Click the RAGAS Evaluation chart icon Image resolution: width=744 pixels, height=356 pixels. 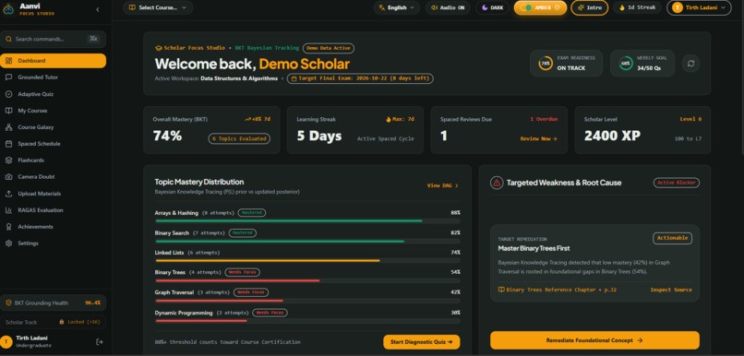[8, 210]
